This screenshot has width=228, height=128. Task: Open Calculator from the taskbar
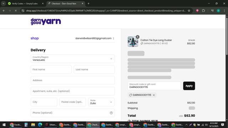pos(26,125)
